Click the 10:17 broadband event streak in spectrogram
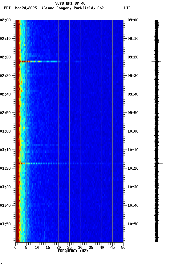 71,163
